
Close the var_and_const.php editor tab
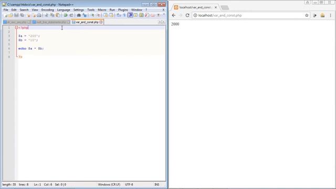click(x=101, y=22)
